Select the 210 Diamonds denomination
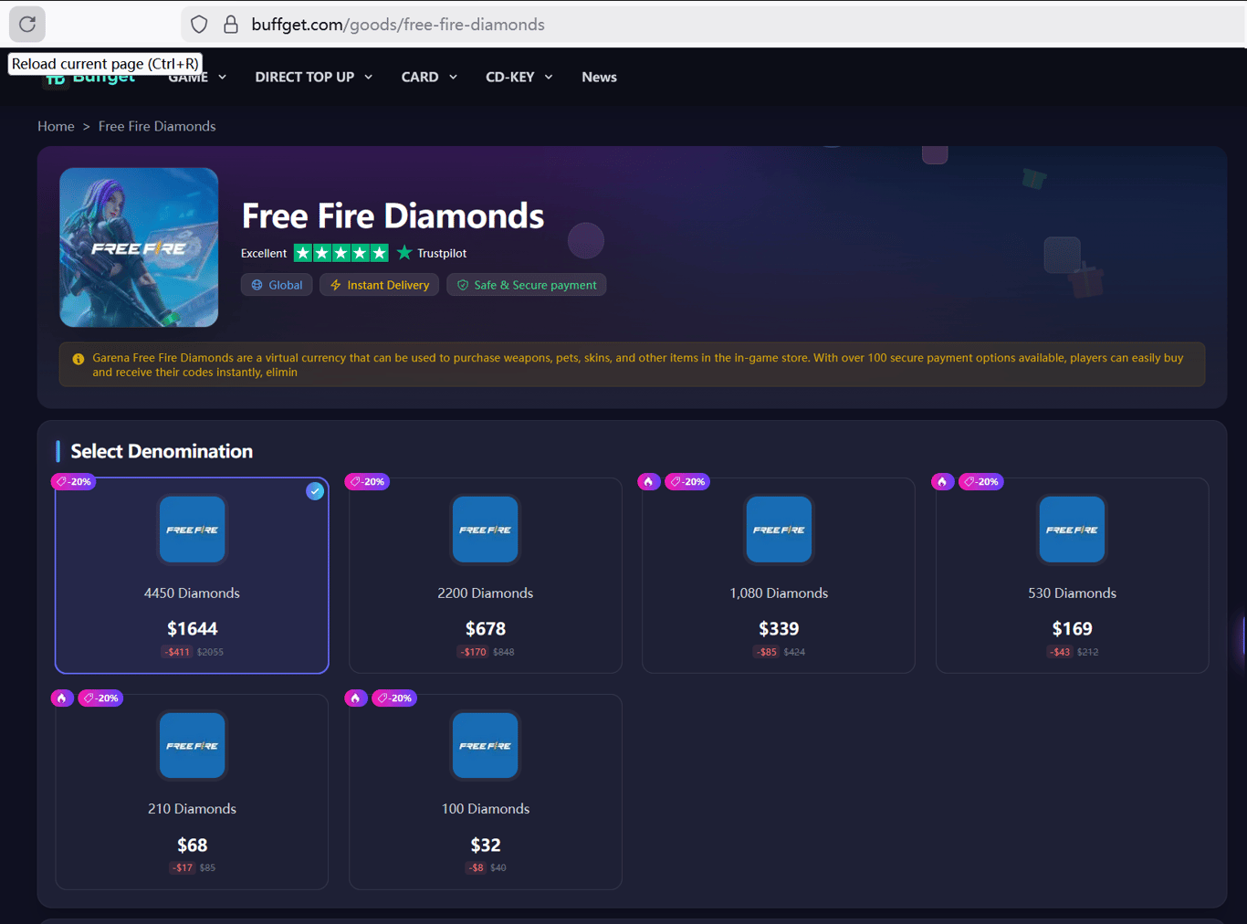Image resolution: width=1247 pixels, height=924 pixels. [x=192, y=792]
